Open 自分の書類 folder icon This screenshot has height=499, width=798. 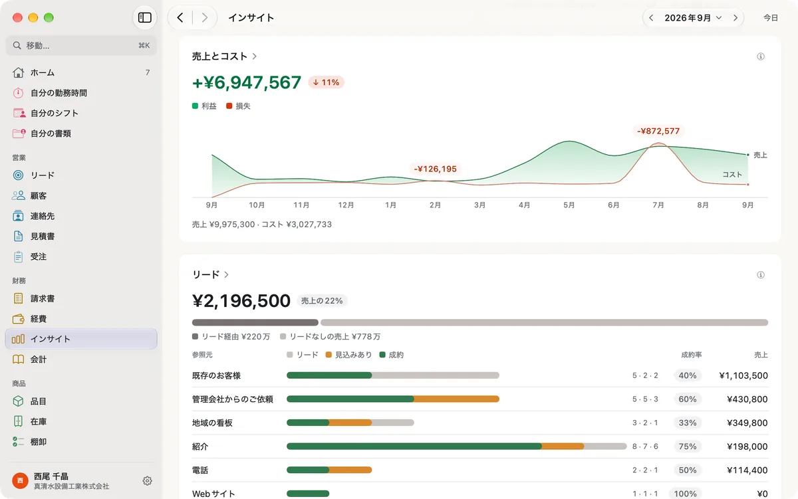[19, 134]
